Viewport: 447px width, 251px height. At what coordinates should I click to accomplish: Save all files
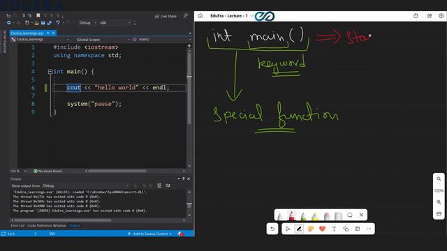coord(50,23)
